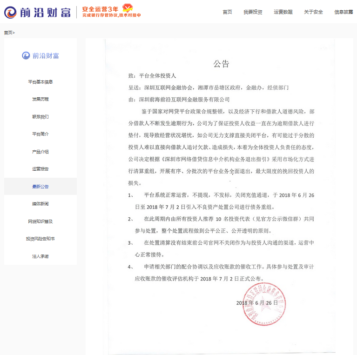
Task: Click the 首页 breadcrumb link
Action: (8, 33)
